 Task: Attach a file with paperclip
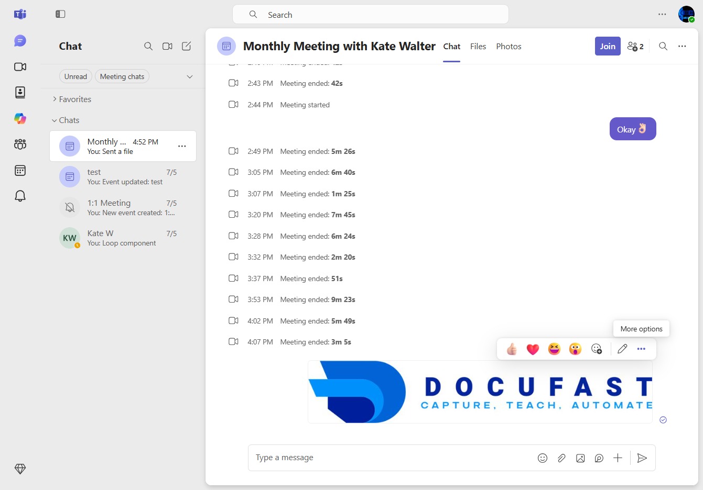coord(561,458)
